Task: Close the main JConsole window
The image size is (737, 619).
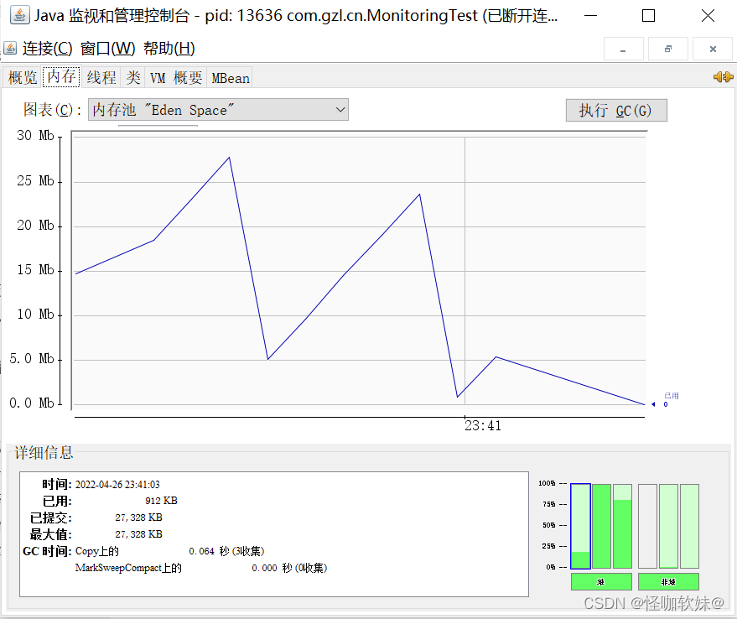Action: [708, 16]
